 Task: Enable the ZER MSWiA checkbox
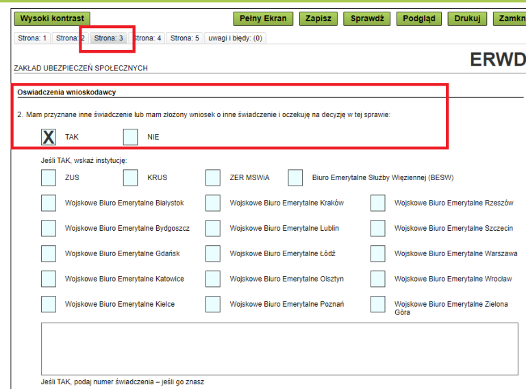213,178
